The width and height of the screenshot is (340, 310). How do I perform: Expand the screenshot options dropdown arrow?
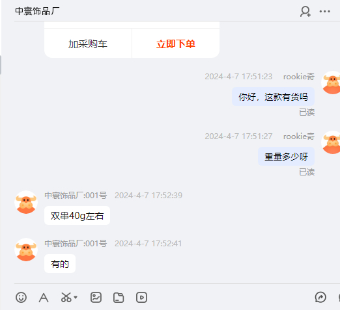pos(76,298)
